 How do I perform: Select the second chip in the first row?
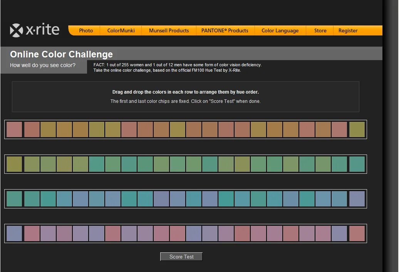click(x=32, y=129)
